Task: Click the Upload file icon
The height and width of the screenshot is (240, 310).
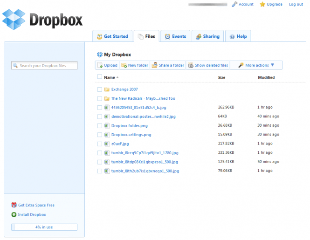Action: (x=100, y=65)
